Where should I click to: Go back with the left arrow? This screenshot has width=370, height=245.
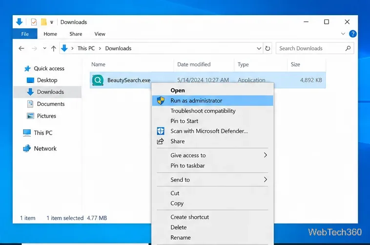coord(21,48)
